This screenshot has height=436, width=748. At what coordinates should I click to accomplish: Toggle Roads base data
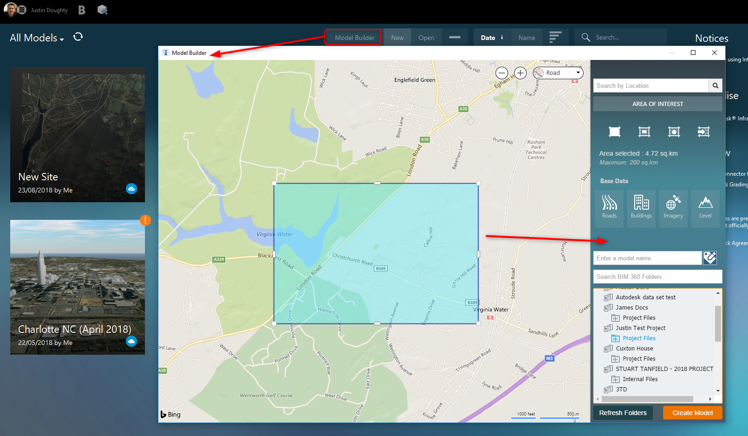[x=610, y=209]
